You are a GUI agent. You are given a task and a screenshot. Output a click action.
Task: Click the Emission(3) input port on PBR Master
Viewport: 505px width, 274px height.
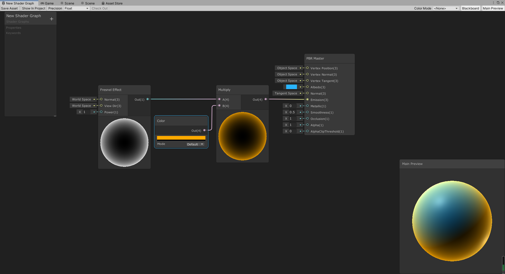307,100
